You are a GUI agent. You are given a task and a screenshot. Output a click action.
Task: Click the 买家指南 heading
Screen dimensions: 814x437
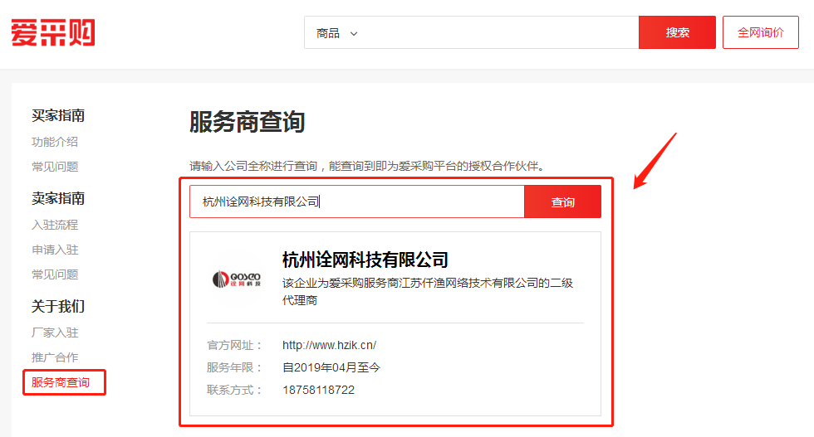pyautogui.click(x=57, y=115)
